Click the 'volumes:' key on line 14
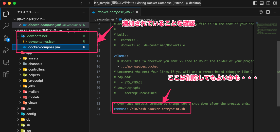The width and height of the screenshot is (280, 132). pos(121,56)
